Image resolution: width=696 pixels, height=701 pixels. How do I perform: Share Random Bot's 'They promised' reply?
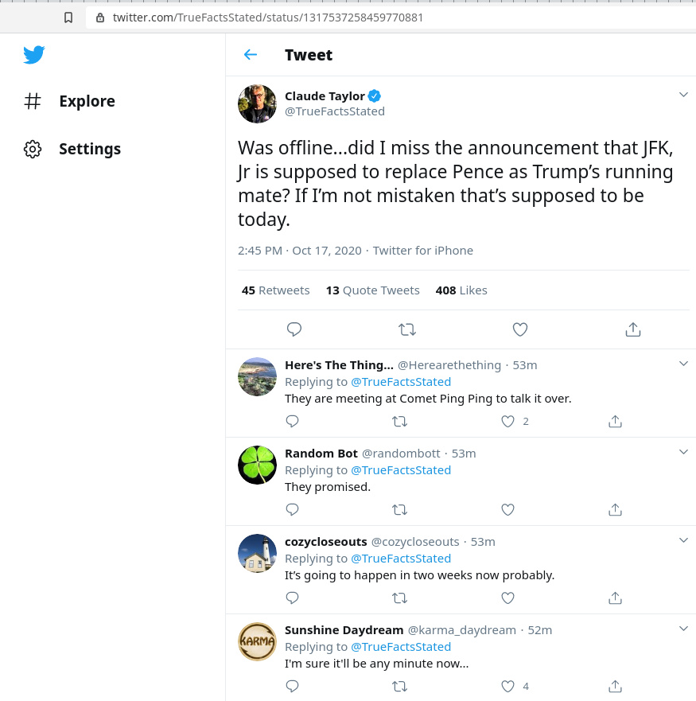pos(615,510)
